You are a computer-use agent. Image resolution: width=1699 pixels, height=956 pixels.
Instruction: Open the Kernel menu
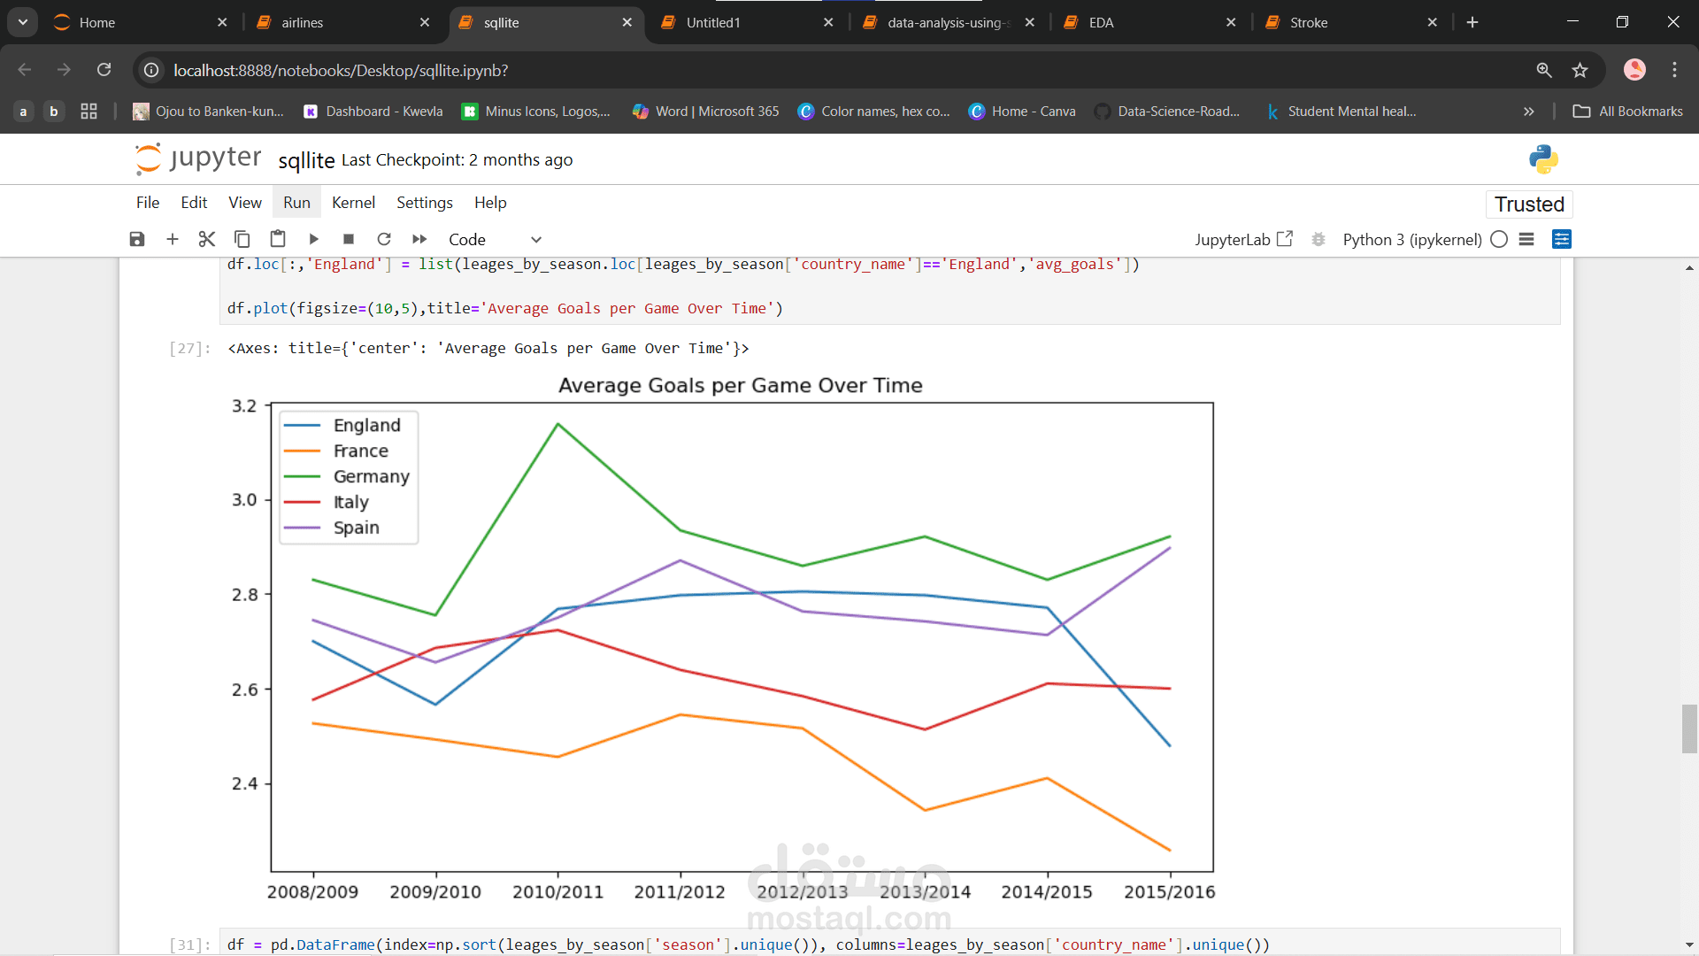353,203
